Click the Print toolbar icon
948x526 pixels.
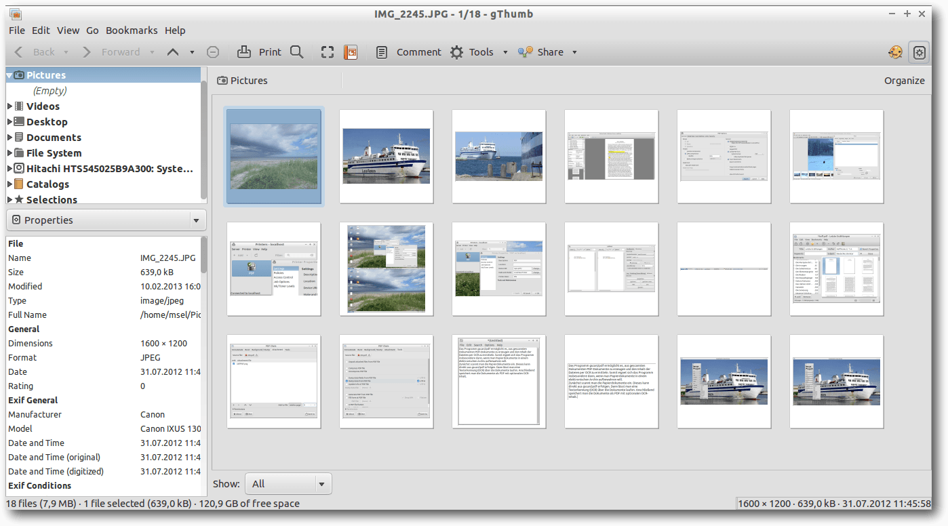click(243, 52)
